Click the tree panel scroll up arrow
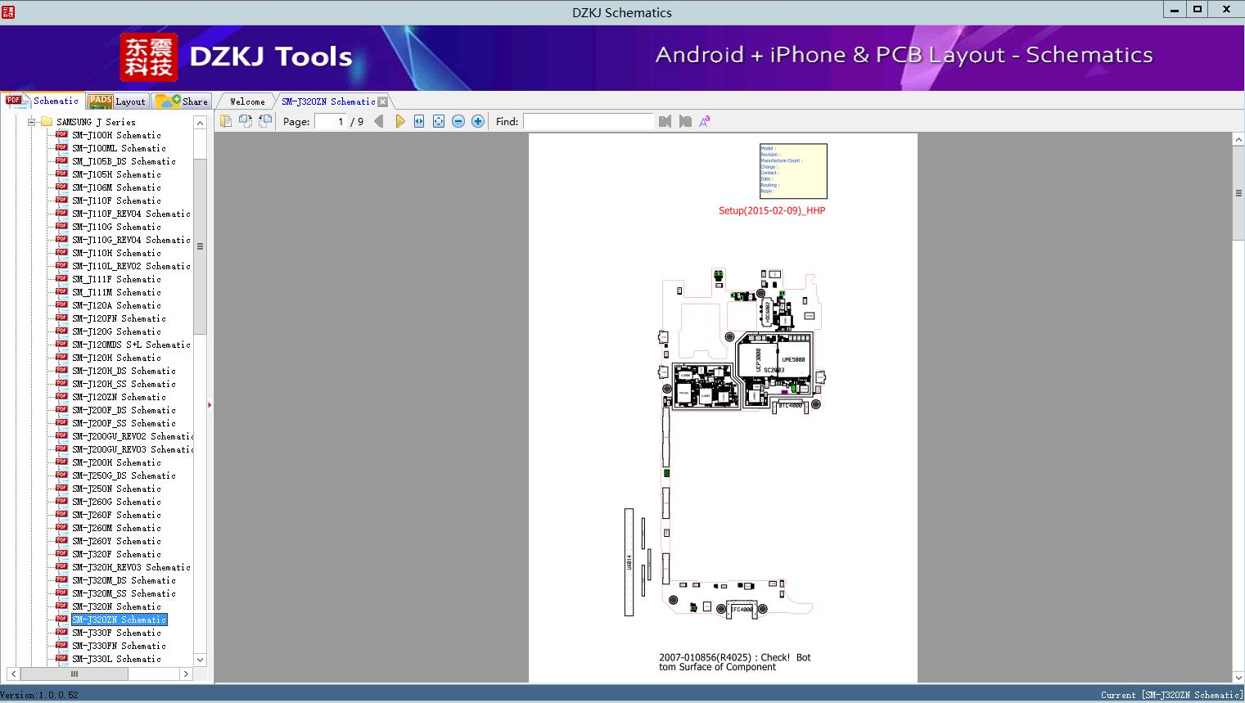The width and height of the screenshot is (1245, 703). point(200,122)
